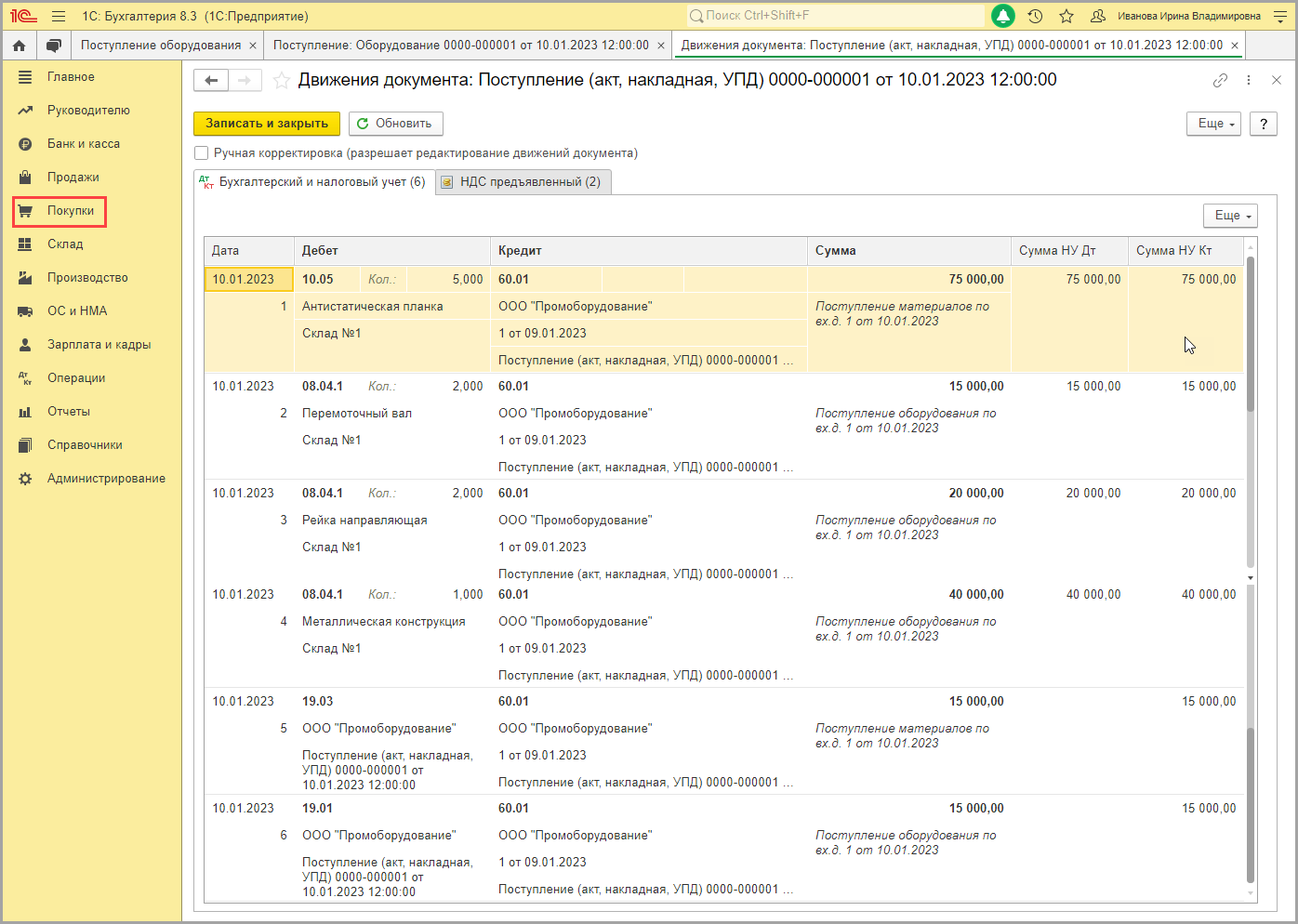Close the document movements form
The height and width of the screenshot is (924, 1298).
[1277, 81]
